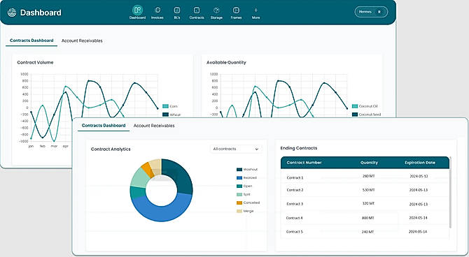Image resolution: width=469 pixels, height=257 pixels.
Task: Click the Contract Analytics heading
Action: coord(111,149)
